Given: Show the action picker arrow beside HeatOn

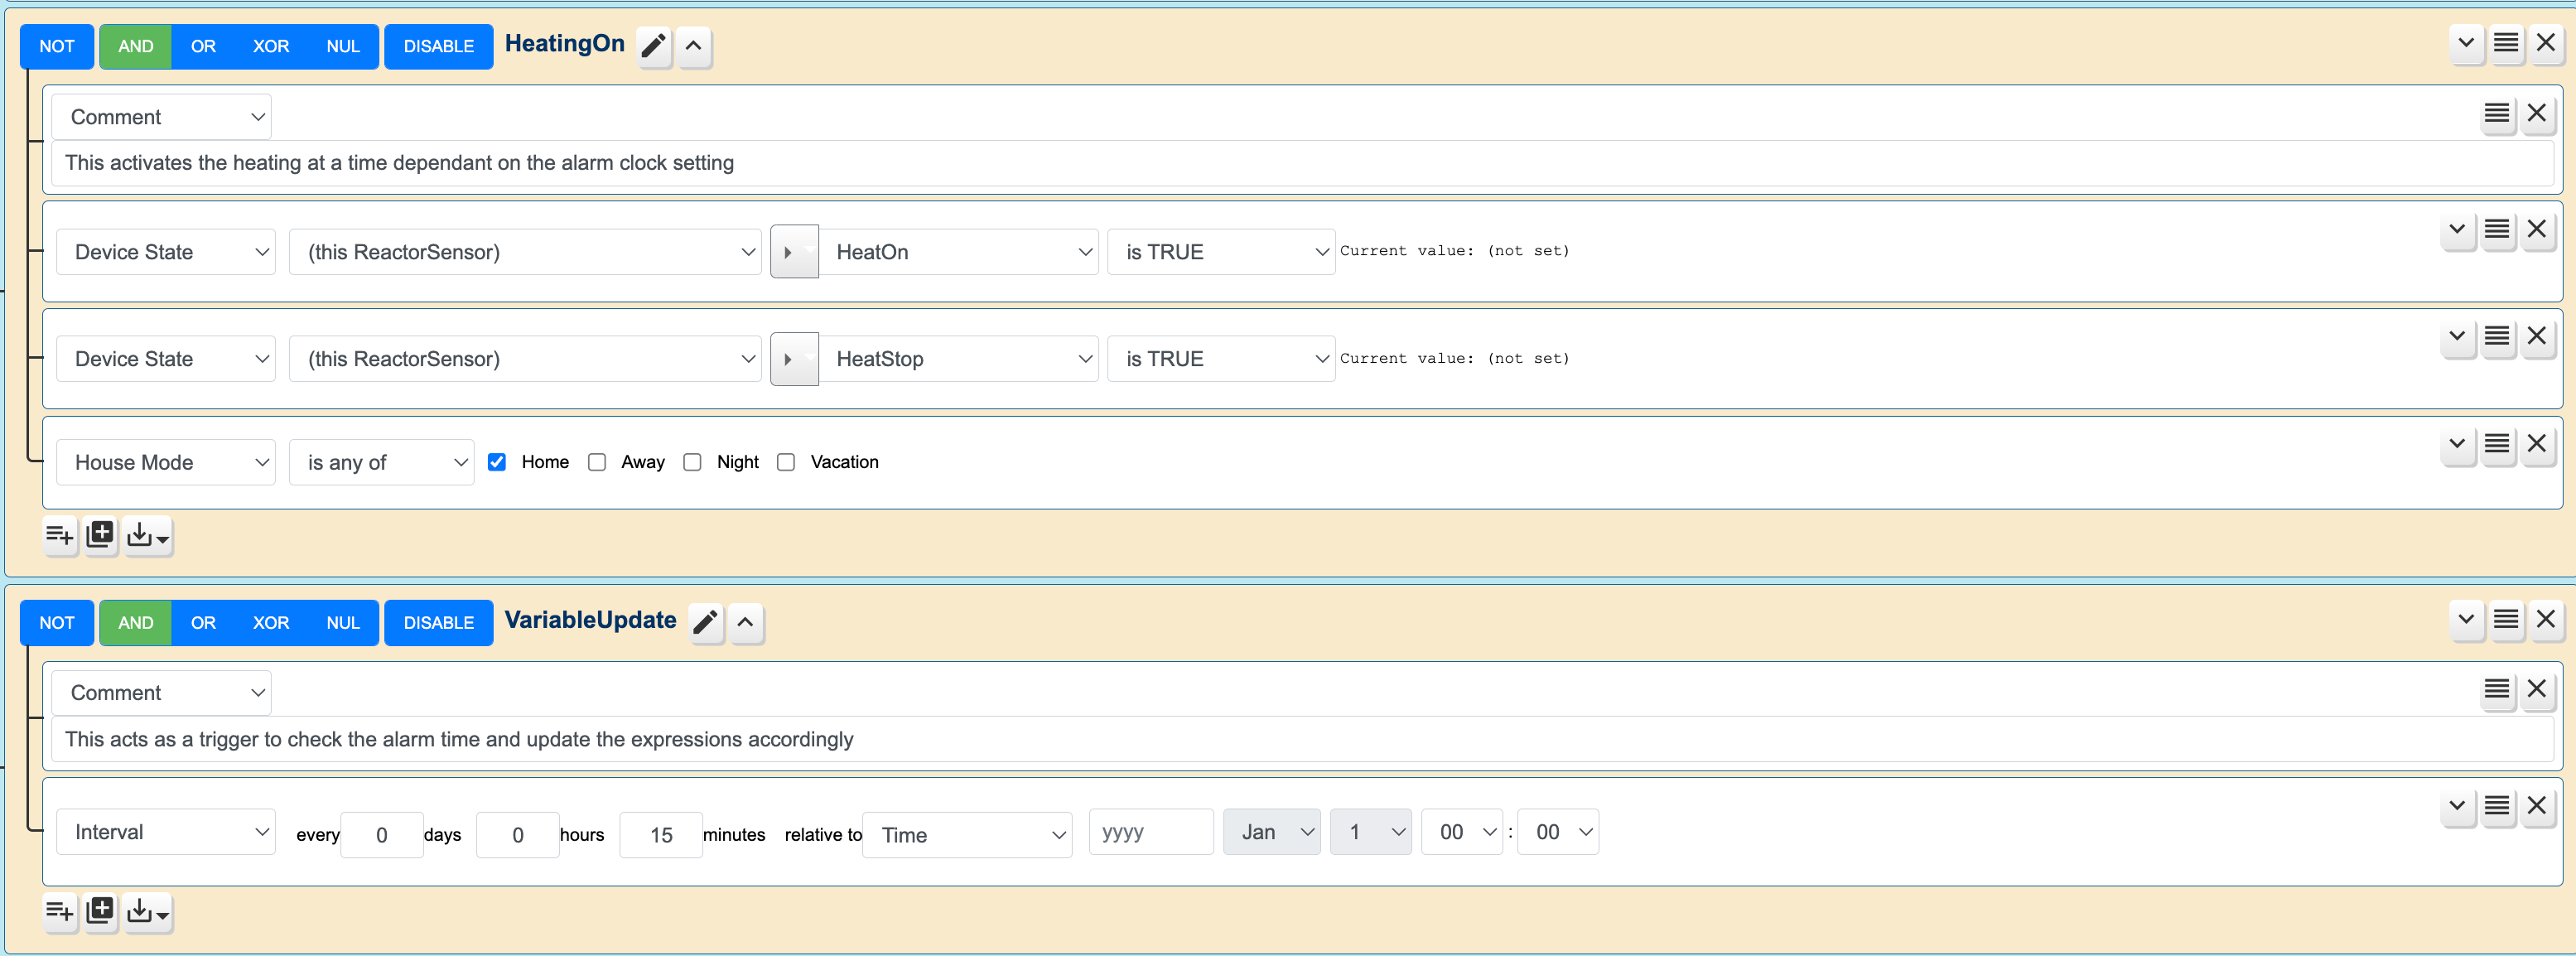Looking at the screenshot, I should click(794, 252).
